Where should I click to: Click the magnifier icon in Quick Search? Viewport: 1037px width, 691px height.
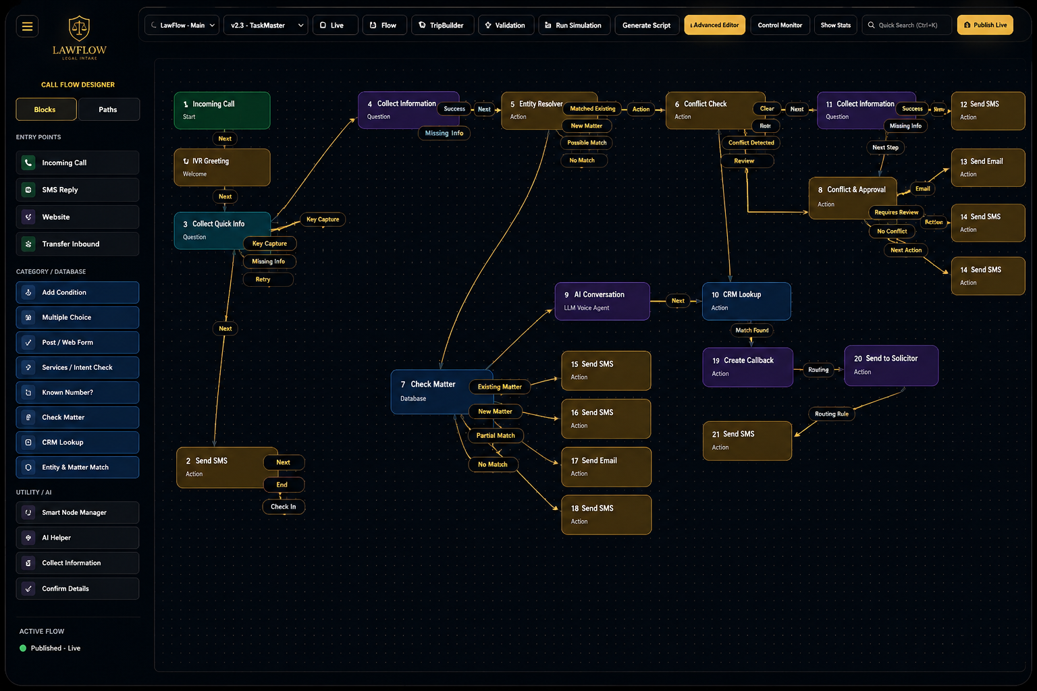coord(872,25)
